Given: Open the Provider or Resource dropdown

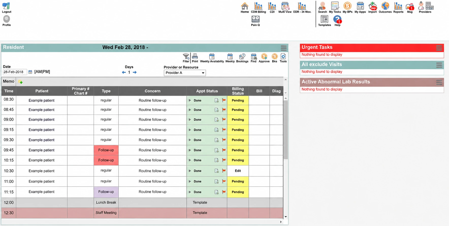Looking at the screenshot, I should [185, 73].
